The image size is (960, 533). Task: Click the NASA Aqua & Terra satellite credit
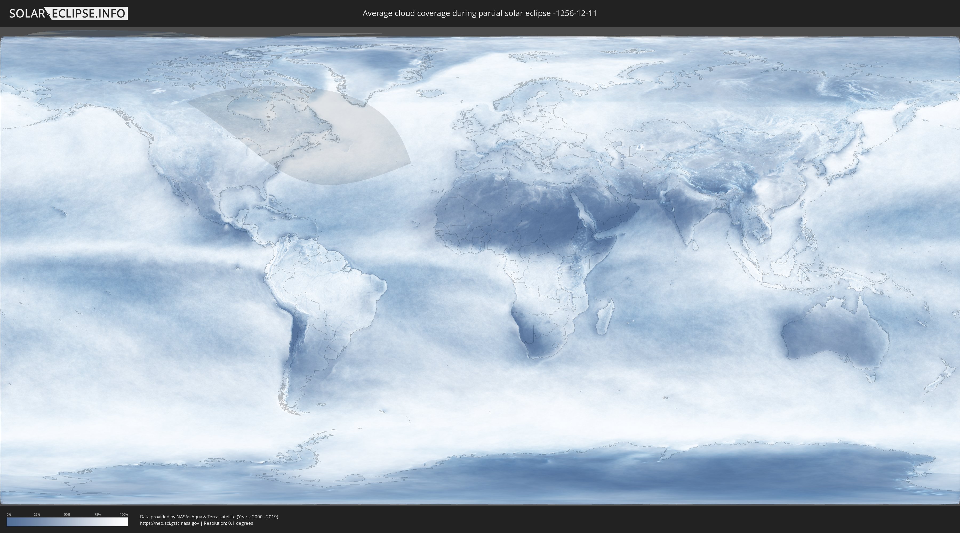click(209, 517)
